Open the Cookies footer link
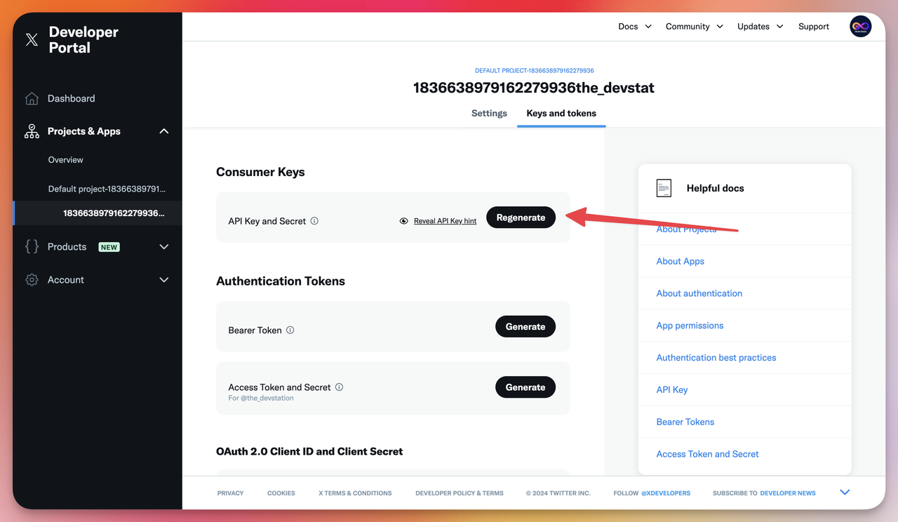This screenshot has height=522, width=898. click(x=281, y=493)
